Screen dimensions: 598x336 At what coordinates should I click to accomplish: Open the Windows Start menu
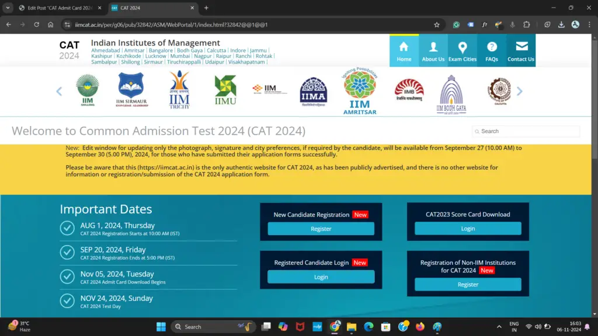coord(161,327)
